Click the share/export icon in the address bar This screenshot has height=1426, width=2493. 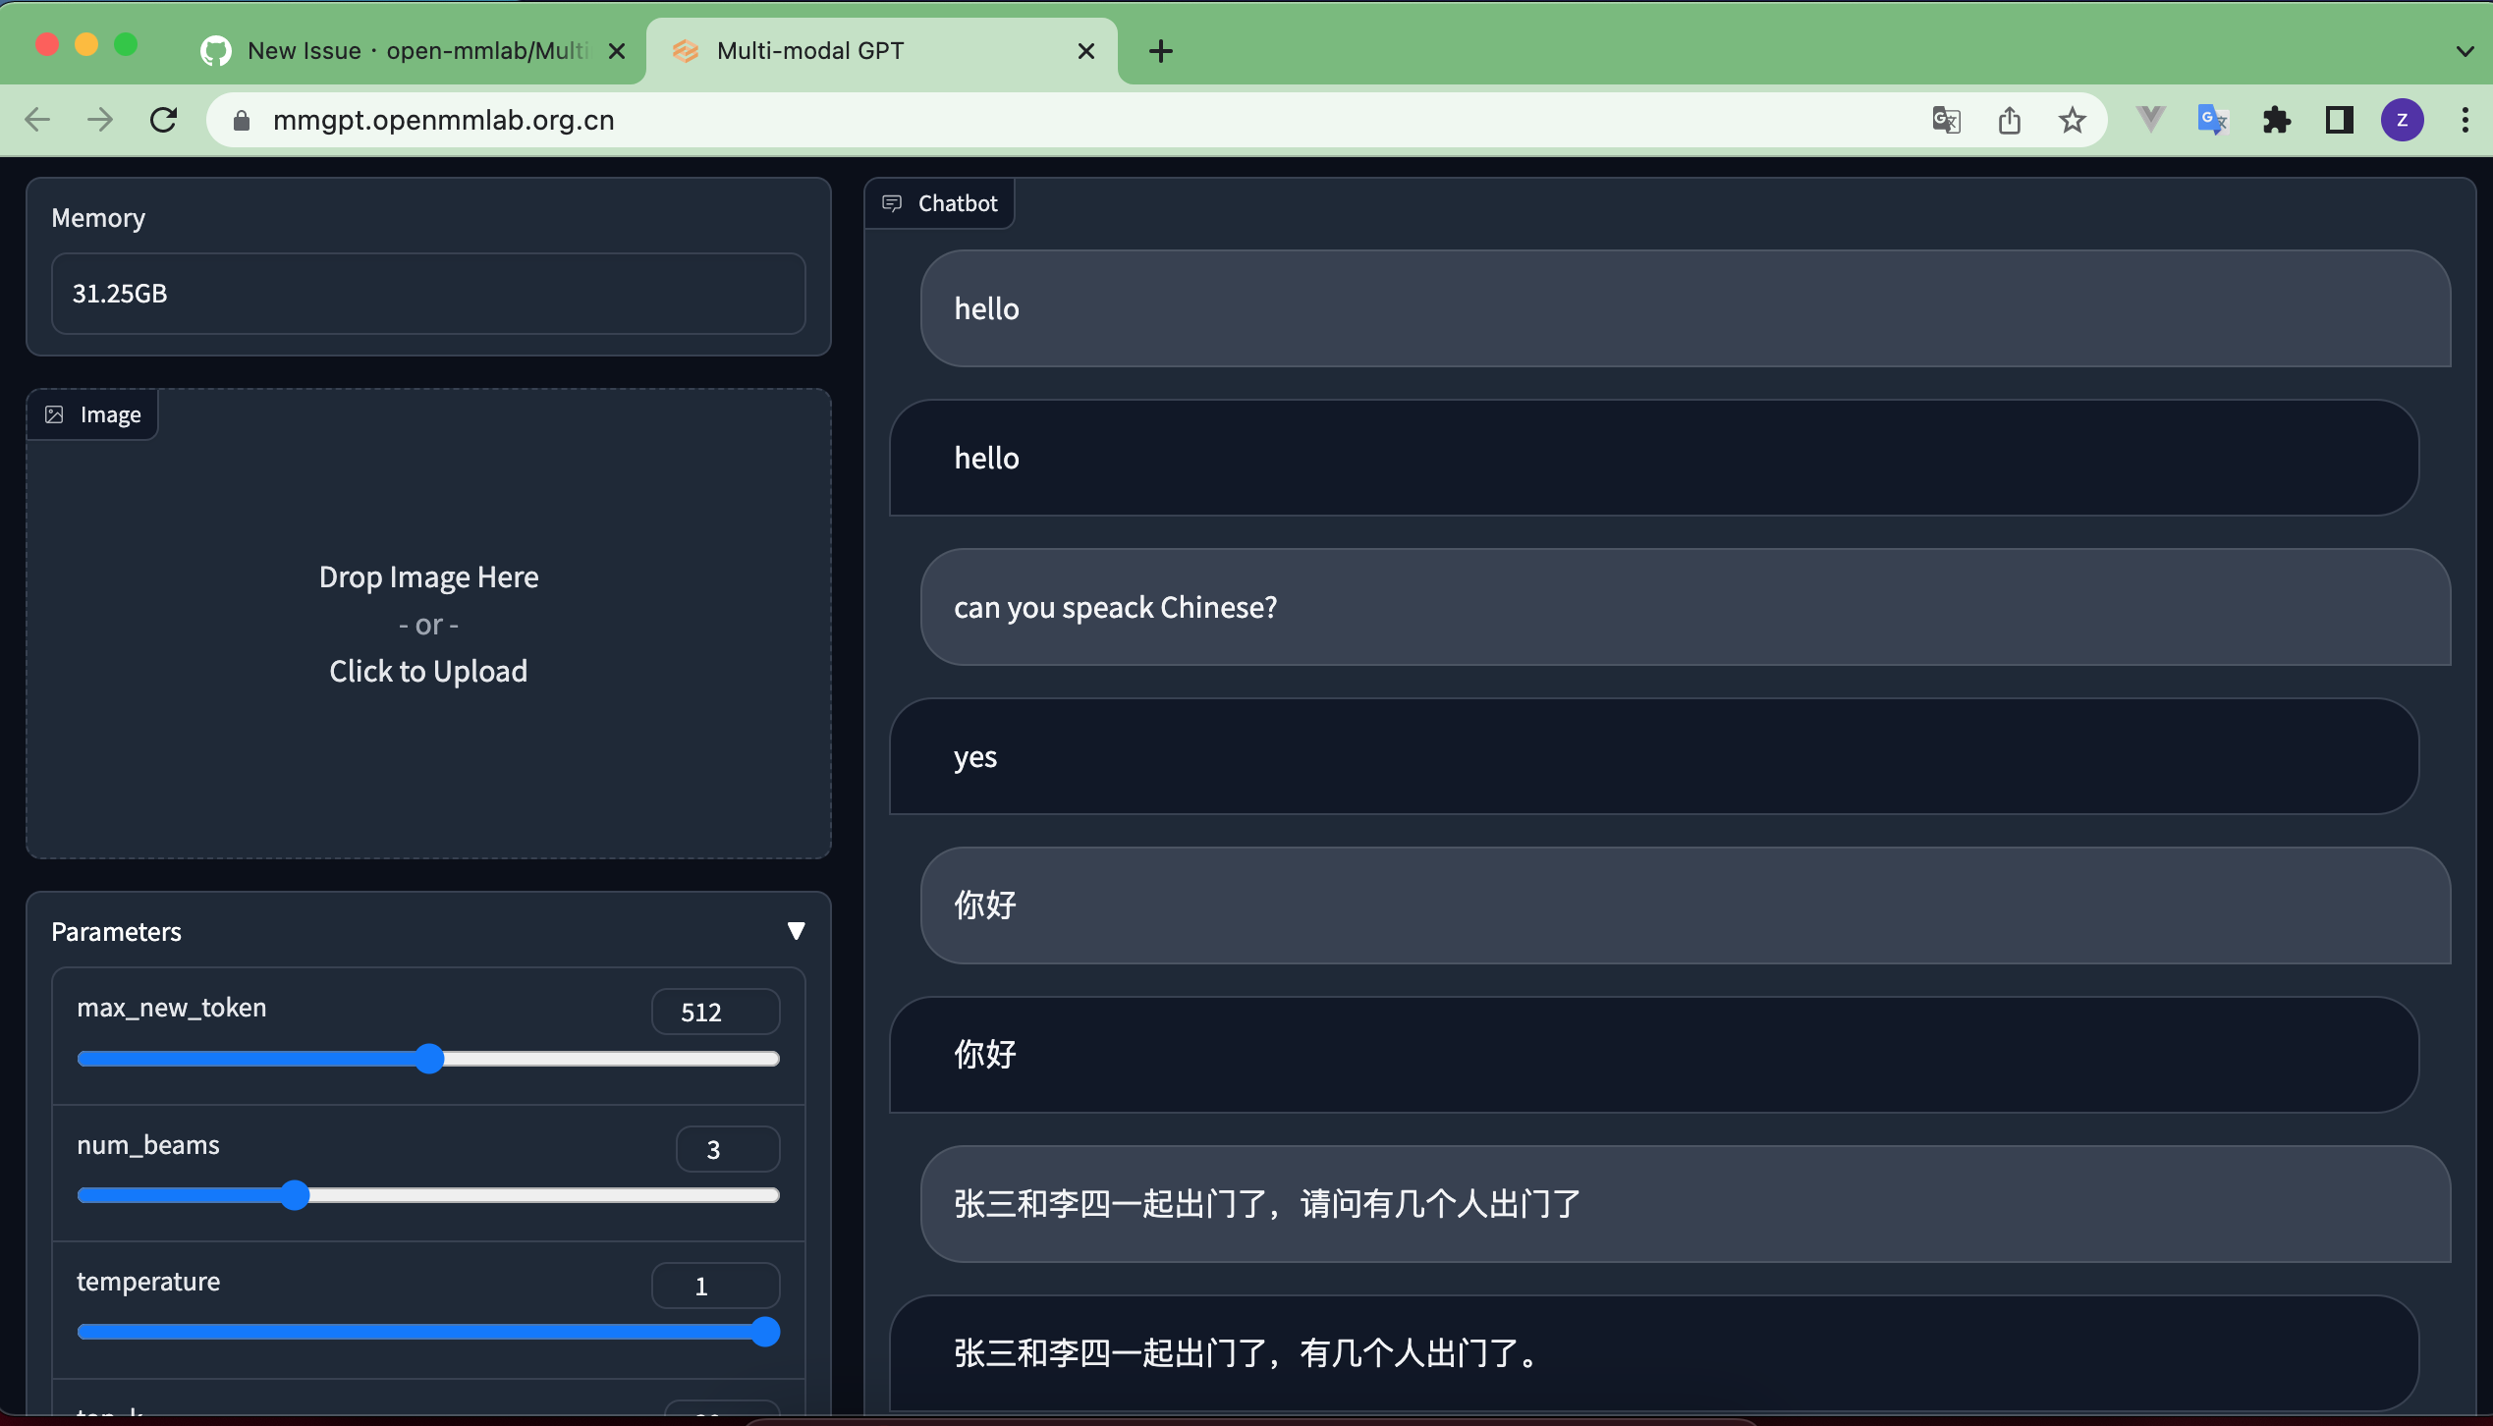coord(2010,120)
